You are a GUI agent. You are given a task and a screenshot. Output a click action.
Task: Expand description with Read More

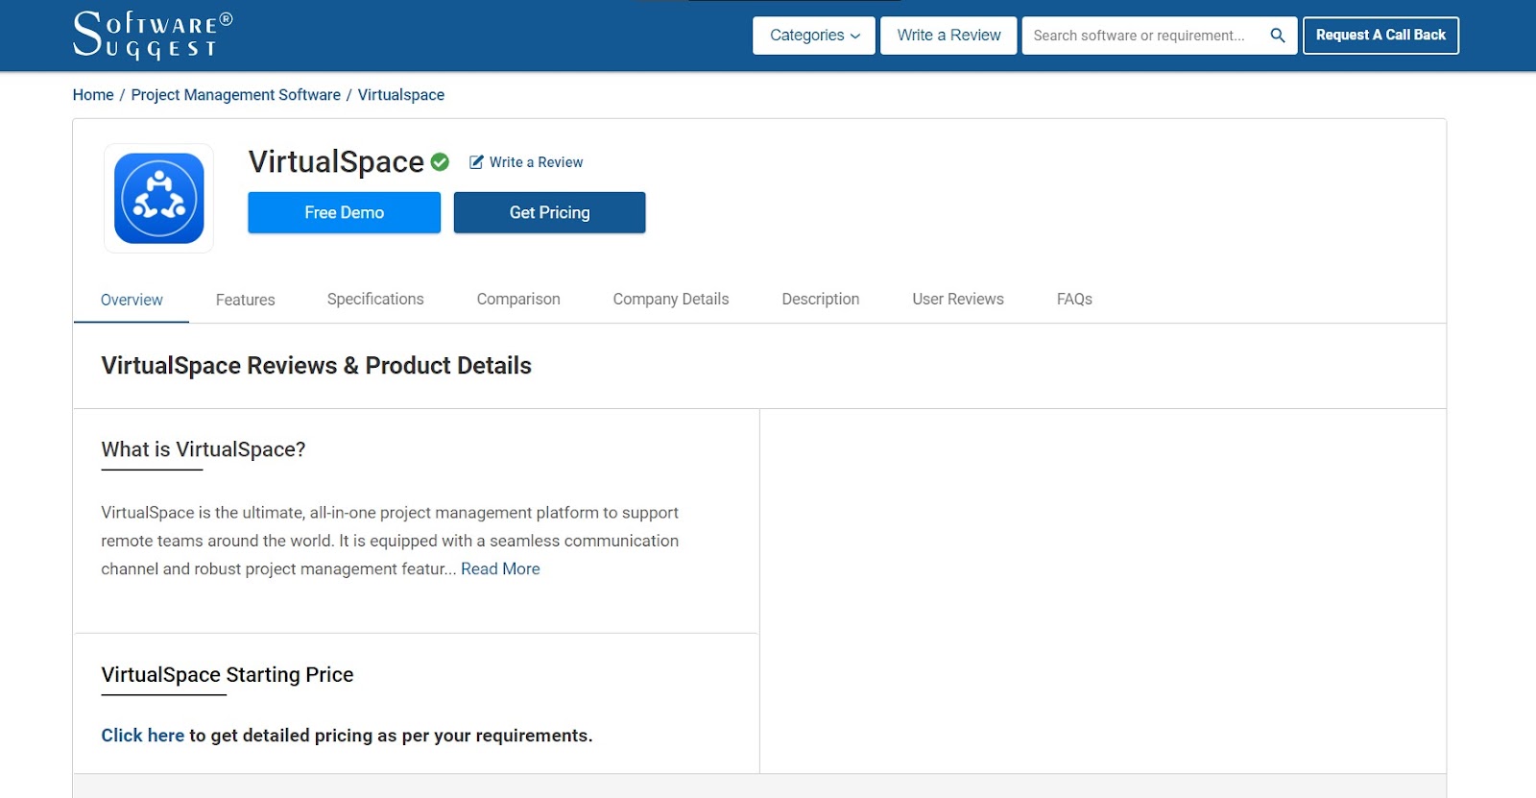[500, 568]
